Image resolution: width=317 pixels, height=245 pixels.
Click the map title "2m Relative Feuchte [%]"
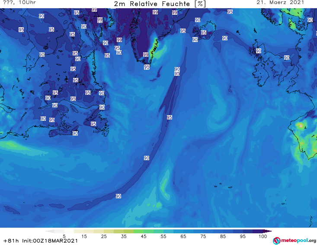(160, 4)
